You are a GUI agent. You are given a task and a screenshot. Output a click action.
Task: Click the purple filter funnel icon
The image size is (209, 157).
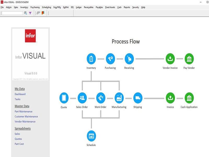click(30, 13)
